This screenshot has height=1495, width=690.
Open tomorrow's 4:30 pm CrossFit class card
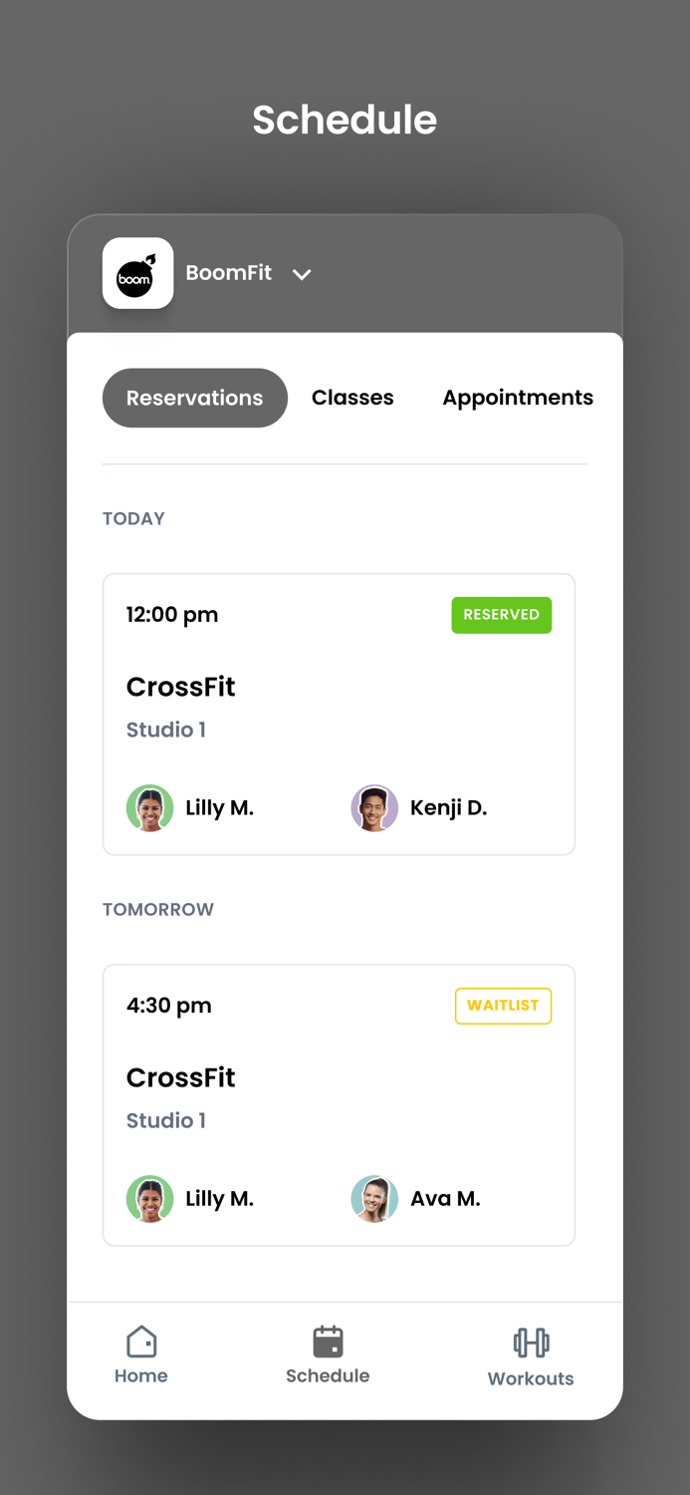[x=339, y=1104]
